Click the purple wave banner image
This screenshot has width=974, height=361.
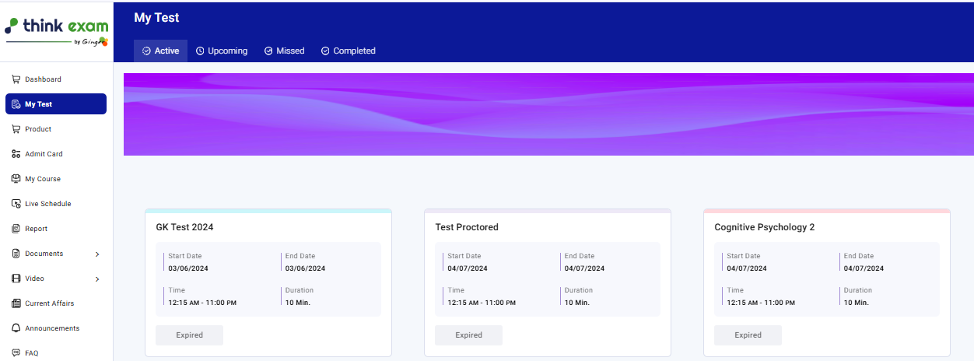click(548, 114)
